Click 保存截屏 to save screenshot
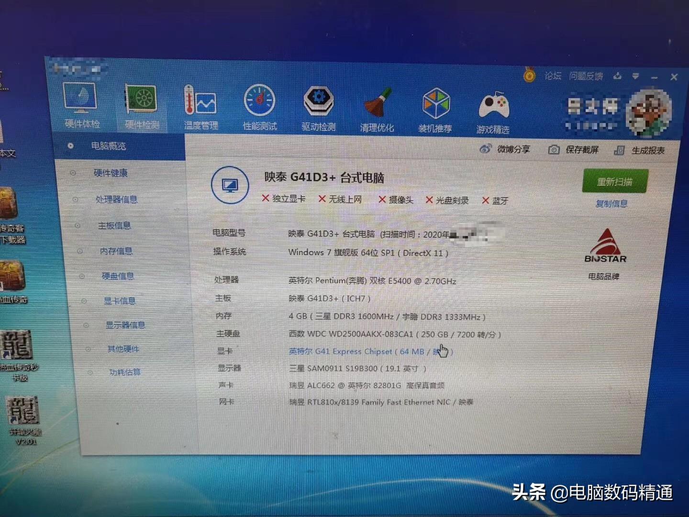This screenshot has height=517, width=689. [x=573, y=150]
